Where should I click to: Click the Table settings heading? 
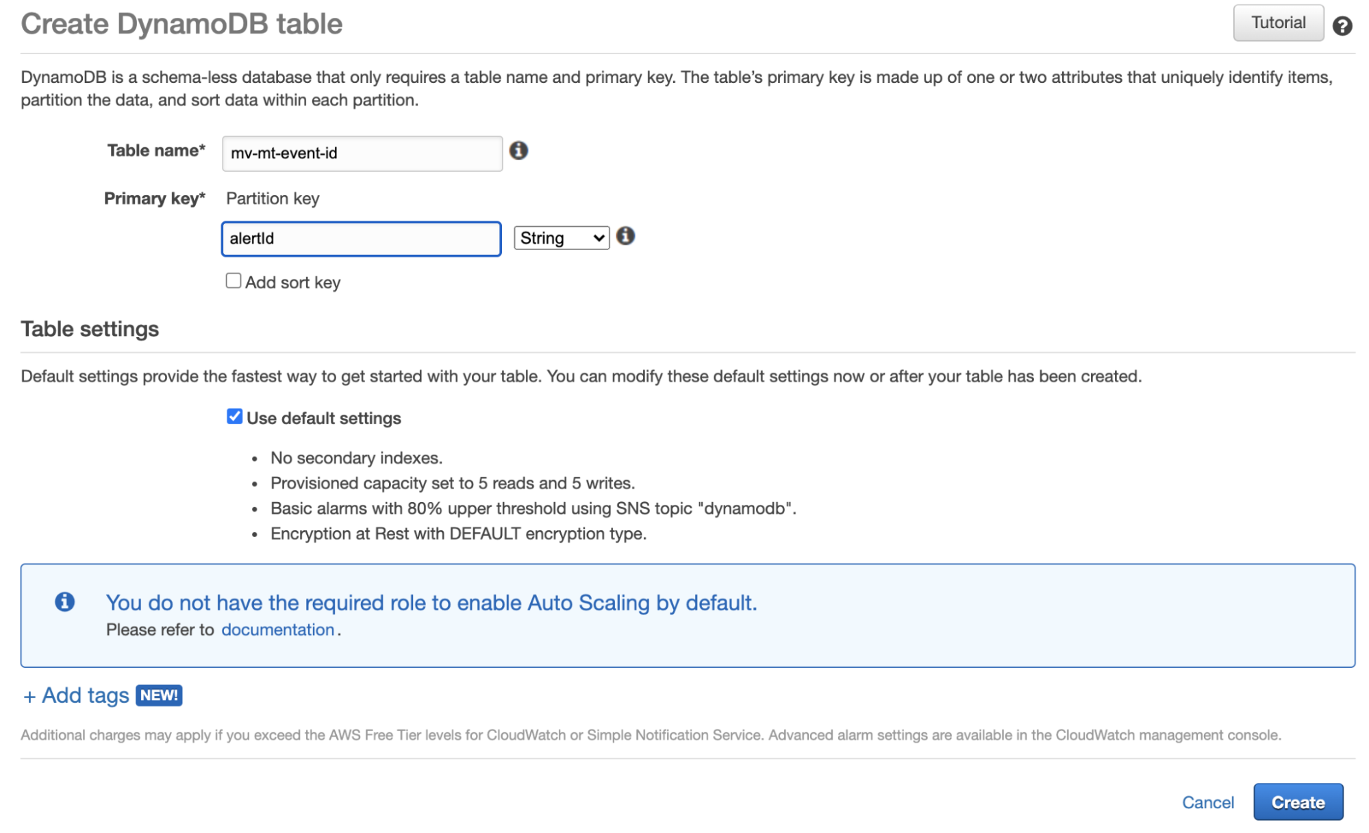click(90, 329)
